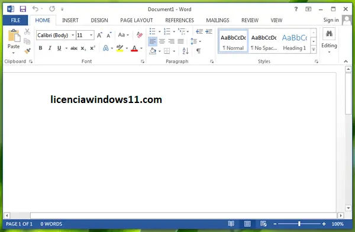Increase the paragraph indent
The height and width of the screenshot is (232, 355).
point(209,31)
